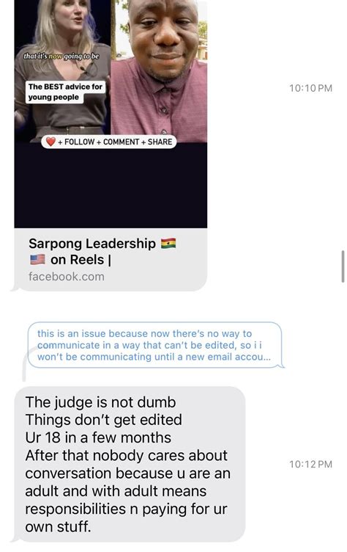Viewport: 347px width, 552px height.
Task: Tap the 'Ur 18 in a few months' line
Action: coord(98,437)
